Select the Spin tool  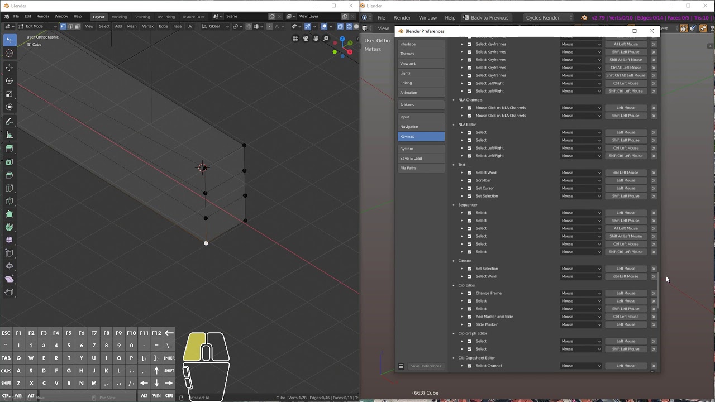(9, 227)
